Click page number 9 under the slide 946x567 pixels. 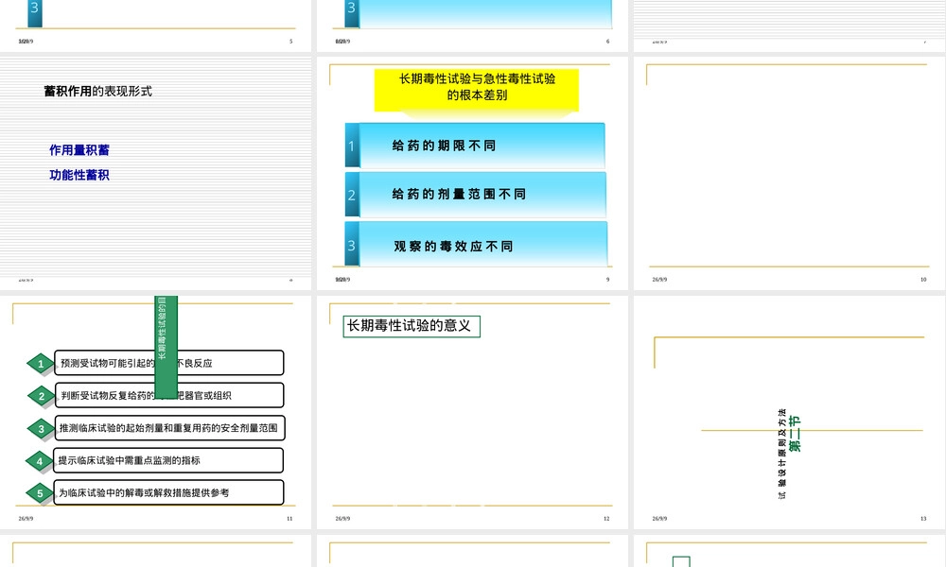point(607,280)
